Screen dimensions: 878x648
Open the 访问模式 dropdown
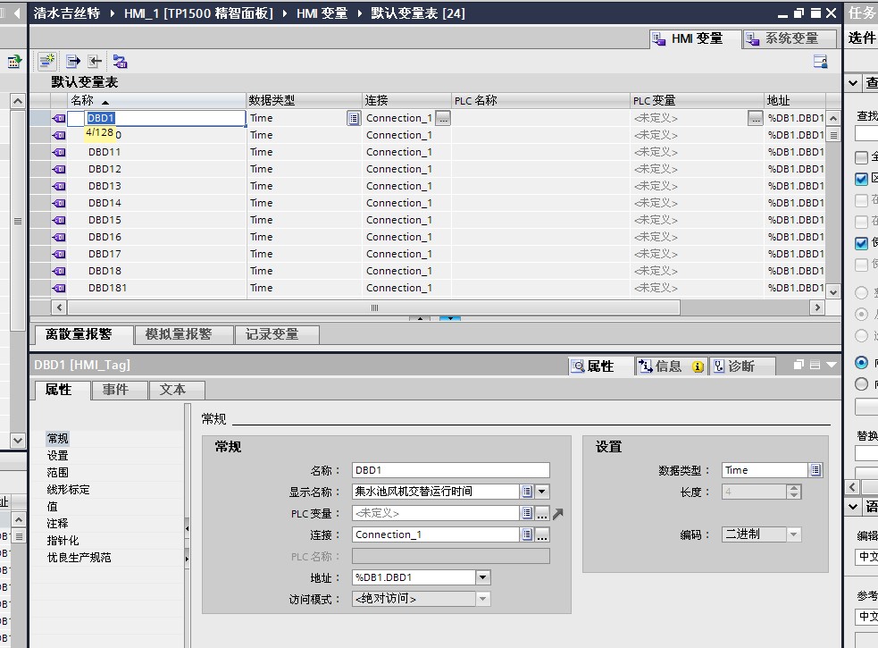482,599
